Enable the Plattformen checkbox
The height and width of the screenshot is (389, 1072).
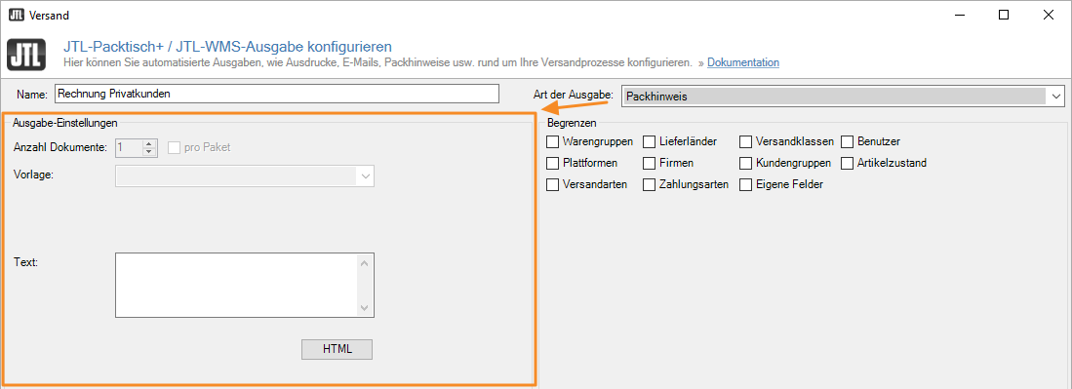(552, 163)
